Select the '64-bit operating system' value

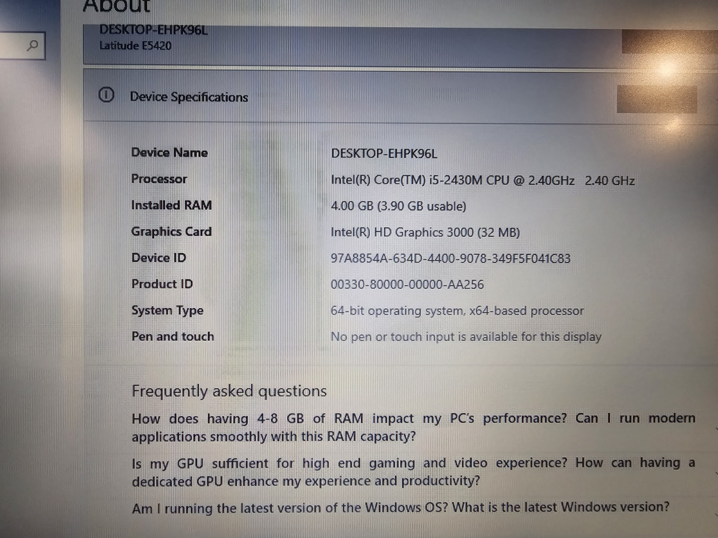[457, 311]
